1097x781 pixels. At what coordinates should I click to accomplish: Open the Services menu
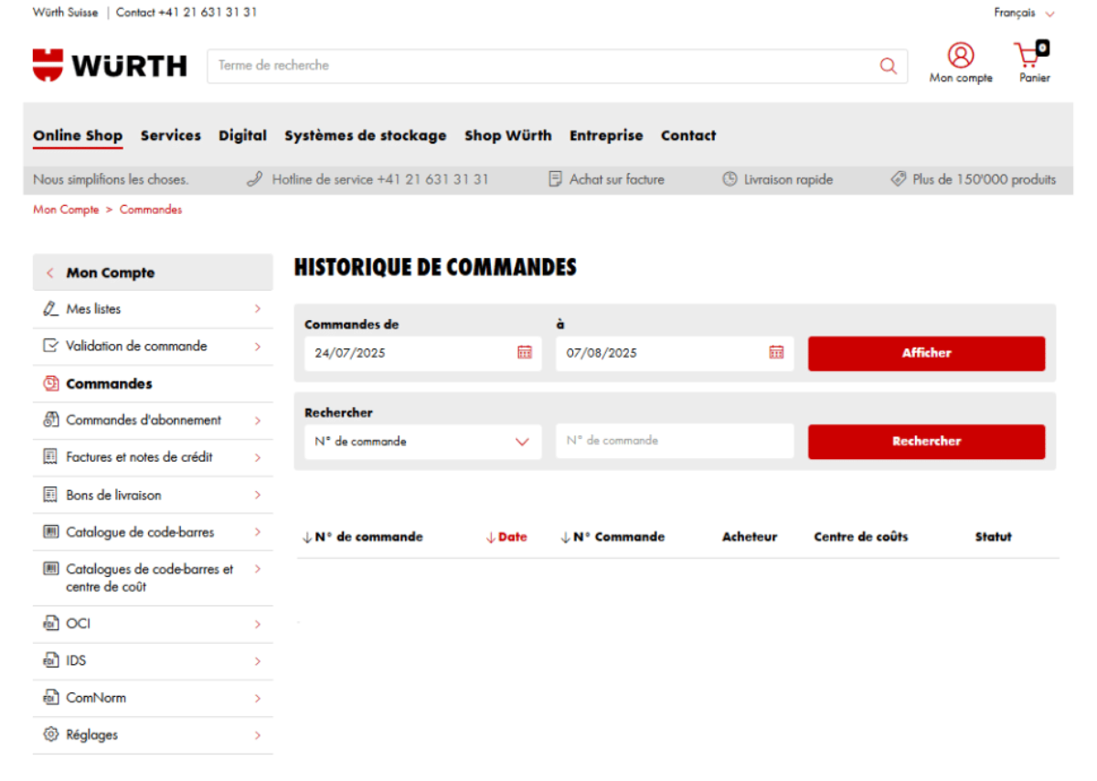[171, 135]
